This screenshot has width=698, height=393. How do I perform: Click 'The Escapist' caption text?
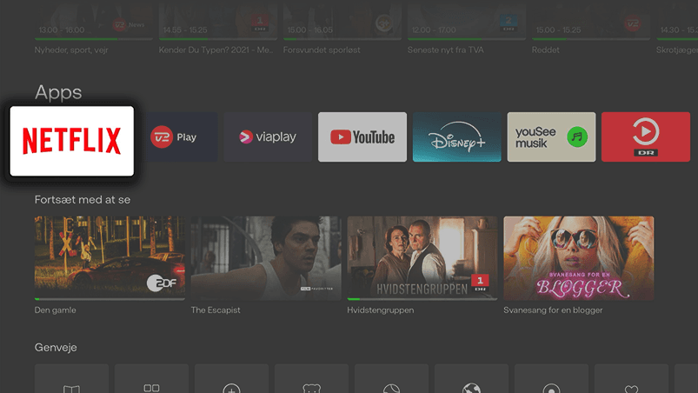click(216, 310)
